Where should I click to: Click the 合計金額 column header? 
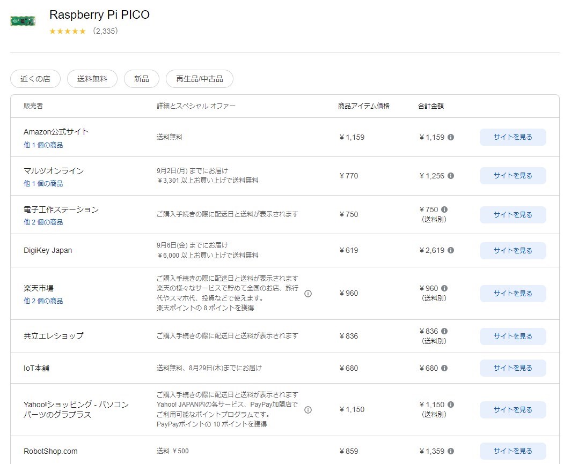point(431,106)
